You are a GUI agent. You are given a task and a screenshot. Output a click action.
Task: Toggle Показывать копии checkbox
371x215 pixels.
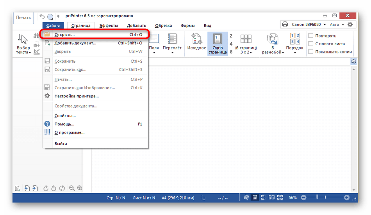311,52
